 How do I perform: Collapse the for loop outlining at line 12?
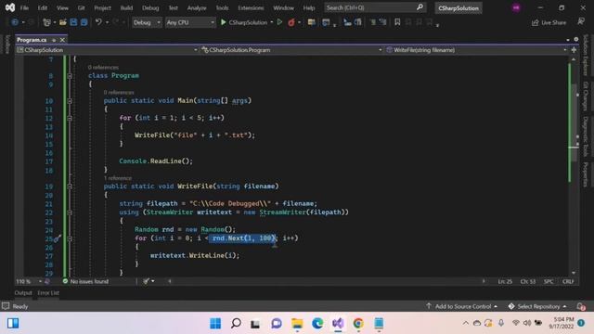[70, 118]
